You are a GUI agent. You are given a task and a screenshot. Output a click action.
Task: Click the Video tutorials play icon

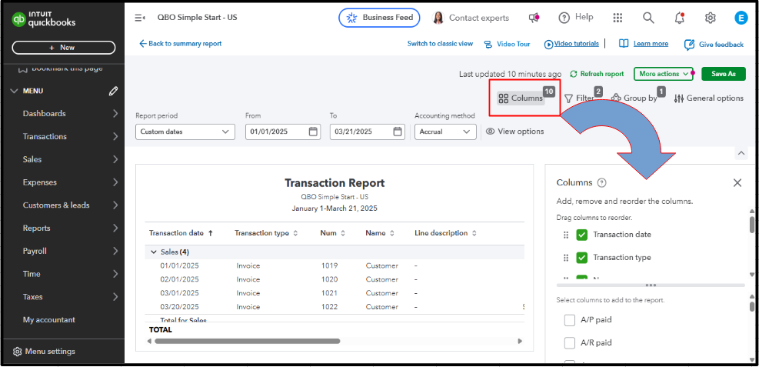click(x=548, y=44)
